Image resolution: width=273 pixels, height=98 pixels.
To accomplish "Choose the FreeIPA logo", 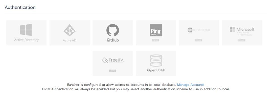I will click(x=113, y=60).
